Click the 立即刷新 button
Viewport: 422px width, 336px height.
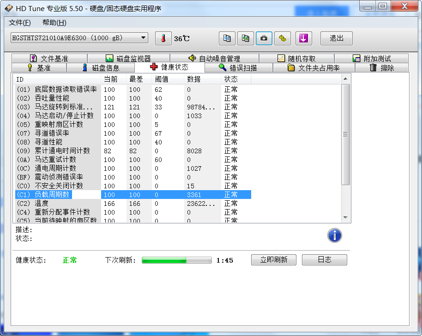(274, 259)
